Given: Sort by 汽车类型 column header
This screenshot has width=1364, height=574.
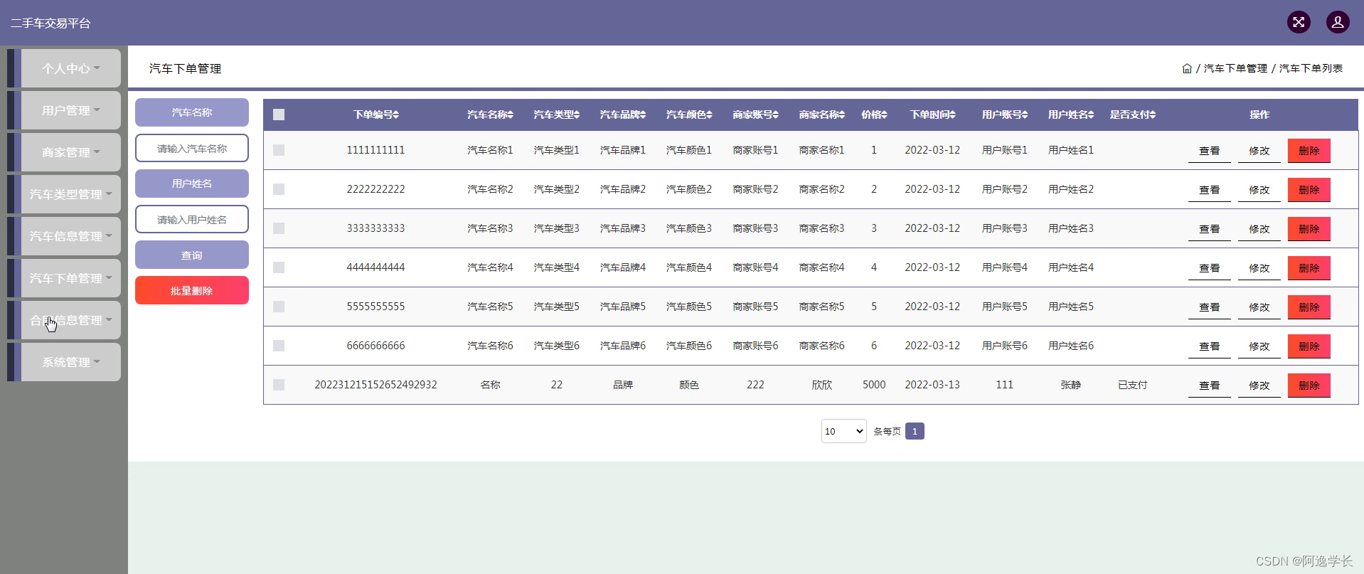Looking at the screenshot, I should pos(557,115).
